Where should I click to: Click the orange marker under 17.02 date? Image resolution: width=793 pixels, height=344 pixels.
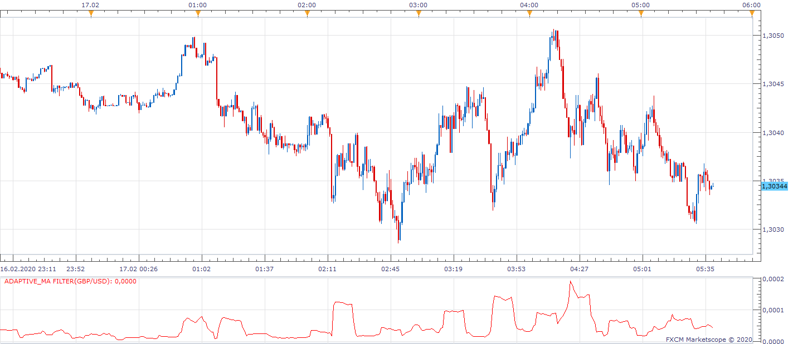[91, 13]
